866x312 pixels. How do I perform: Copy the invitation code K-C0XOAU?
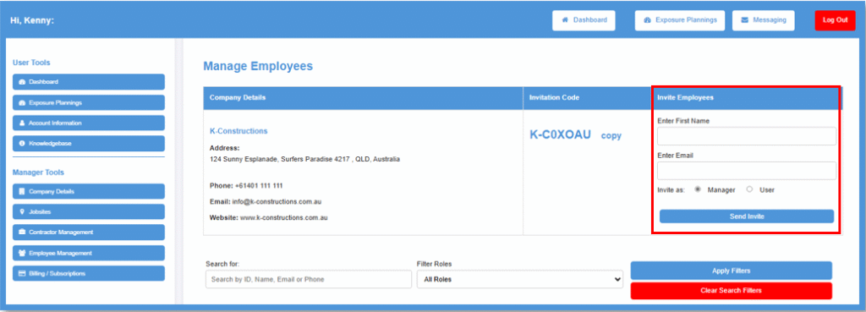(611, 136)
